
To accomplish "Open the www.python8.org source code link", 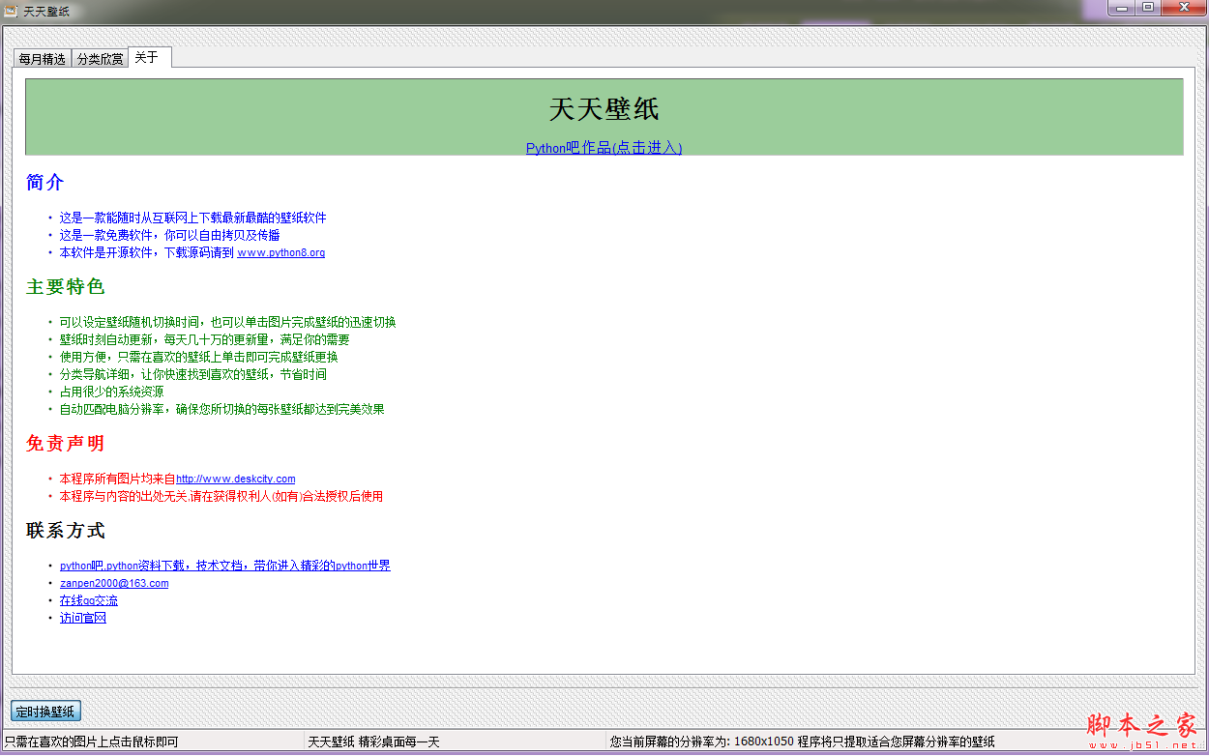I will [x=280, y=253].
